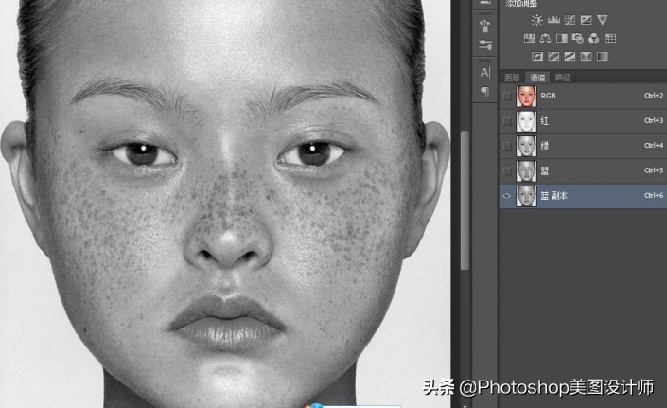Switch to the 通道 (Channels) tab
This screenshot has height=408, width=667.
pos(537,78)
